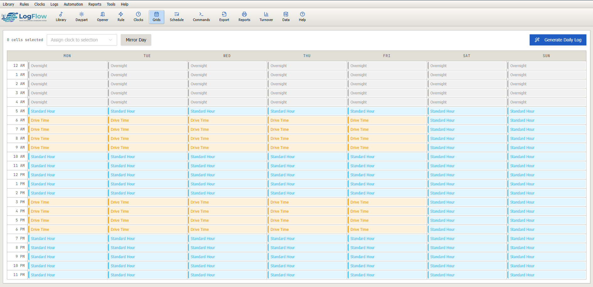The width and height of the screenshot is (593, 287).
Task: Open the Reports menu in menu bar
Action: pos(95,4)
